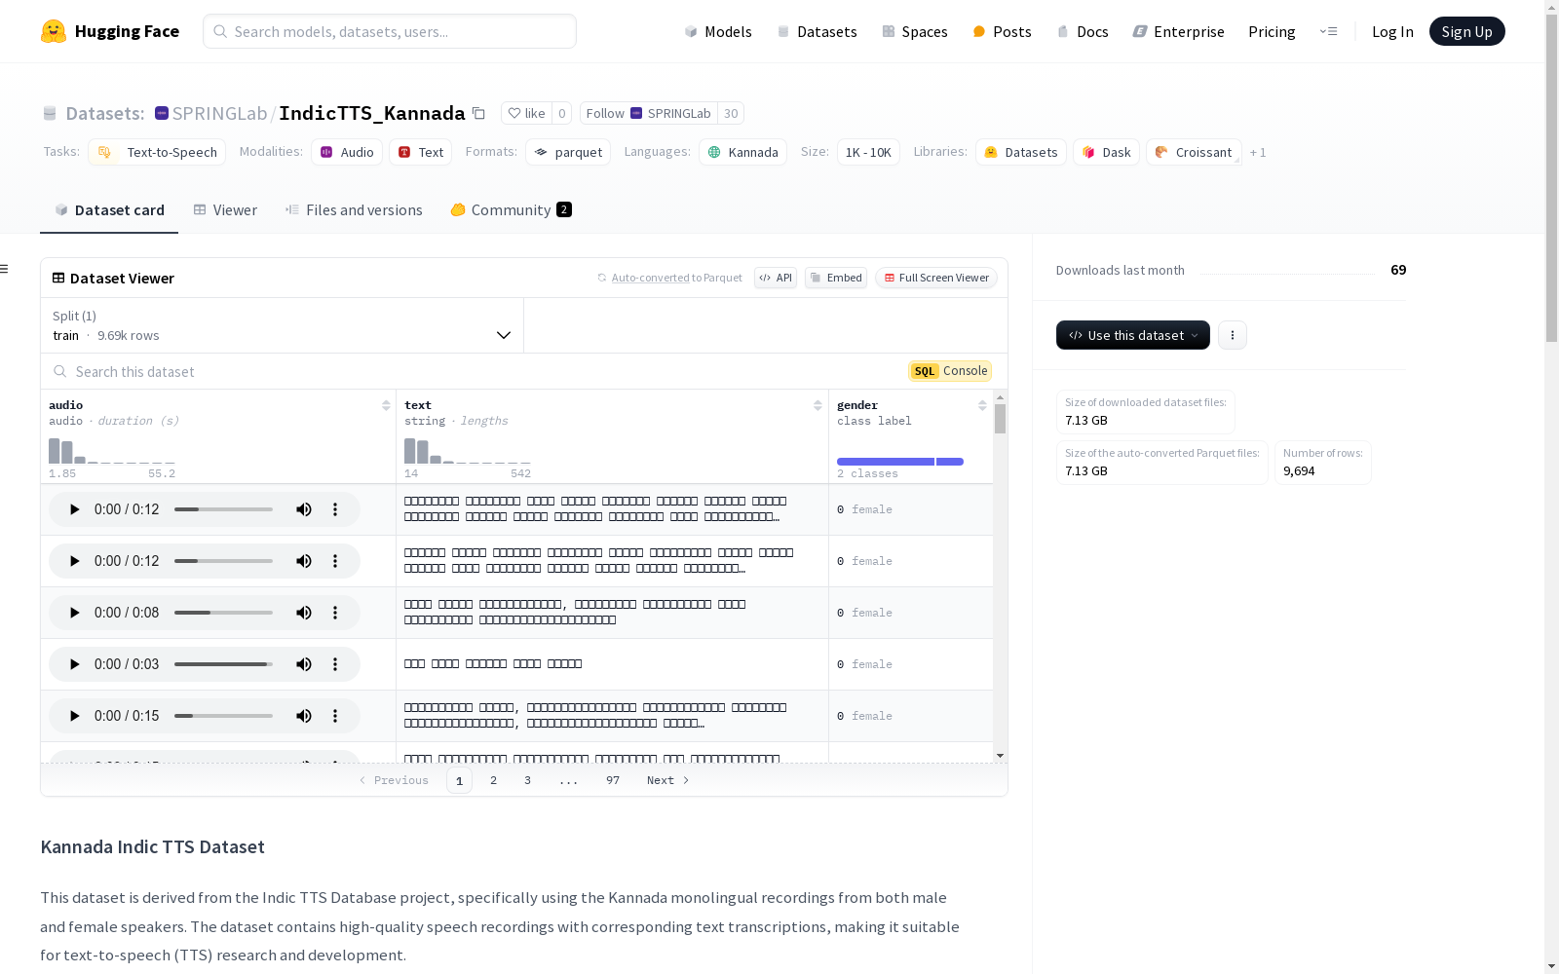The image size is (1559, 974).
Task: Sort by the gender column
Action: pos(982,405)
